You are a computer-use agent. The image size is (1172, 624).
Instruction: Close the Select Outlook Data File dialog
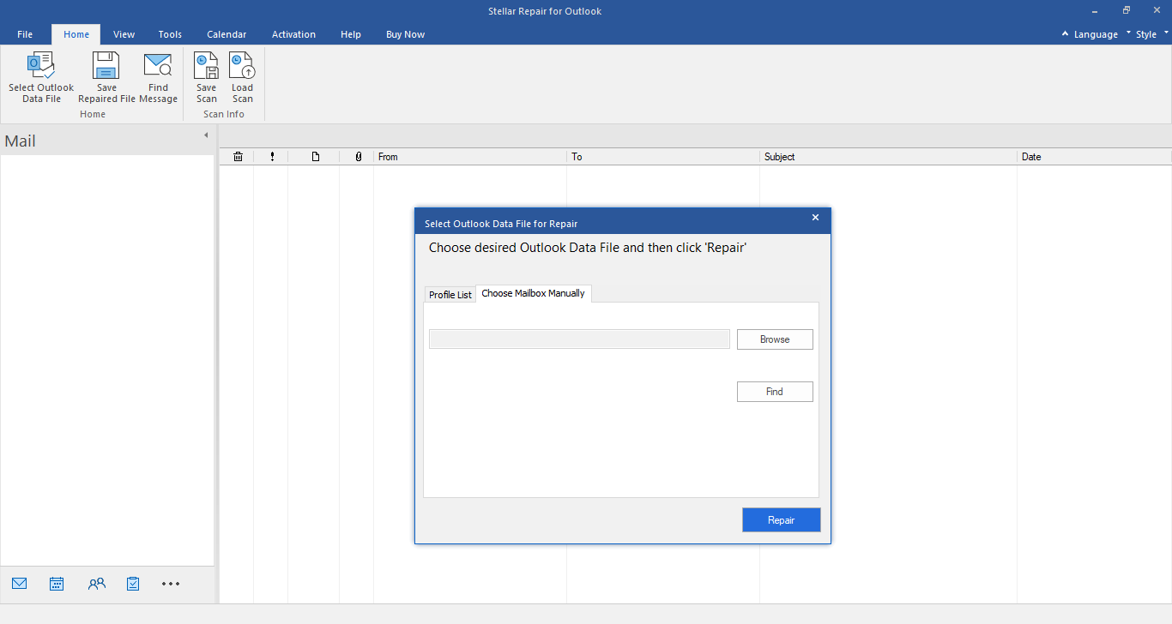815,218
